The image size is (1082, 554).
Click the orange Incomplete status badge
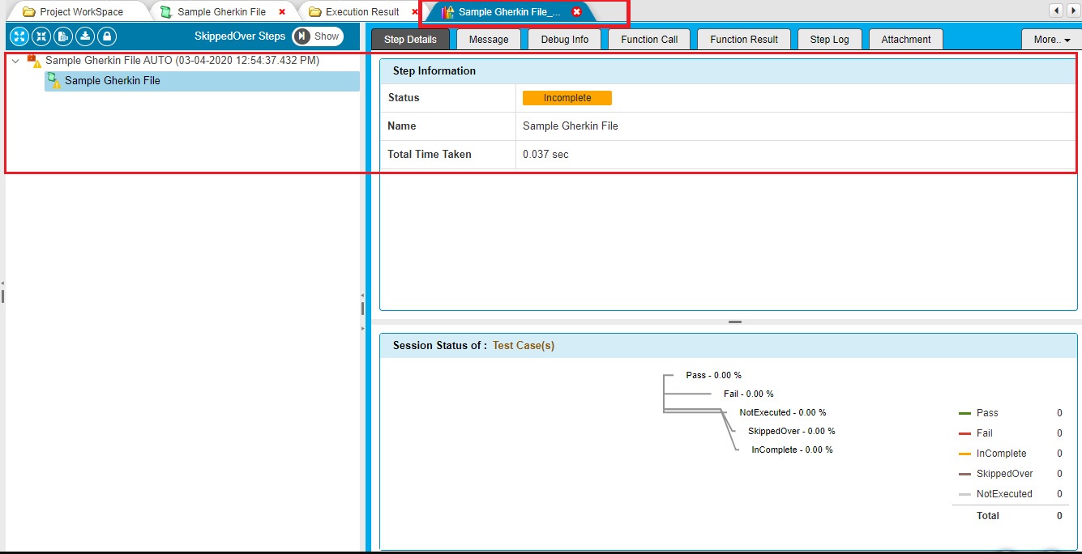(567, 98)
